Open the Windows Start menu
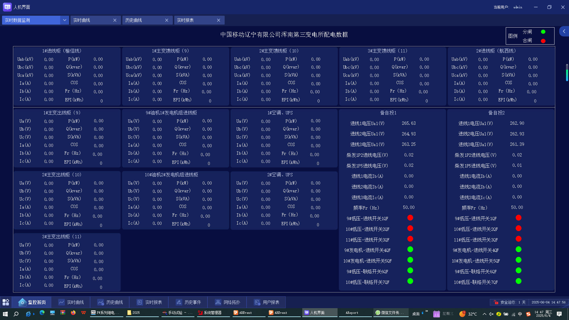The height and width of the screenshot is (320, 569). 5,313
